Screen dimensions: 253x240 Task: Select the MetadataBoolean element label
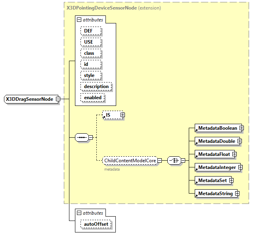click(x=218, y=128)
